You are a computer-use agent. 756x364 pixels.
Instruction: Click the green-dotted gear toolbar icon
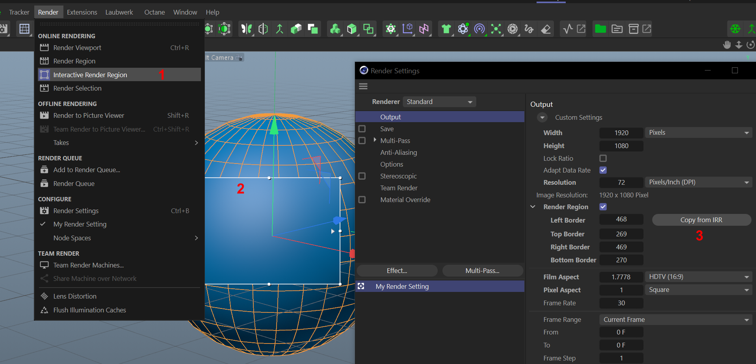[391, 29]
